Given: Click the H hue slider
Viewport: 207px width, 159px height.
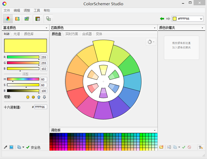Looking at the screenshot, I should click(23, 79).
